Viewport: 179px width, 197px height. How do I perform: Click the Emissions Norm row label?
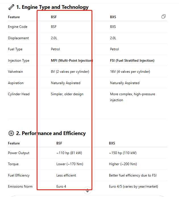20,186
